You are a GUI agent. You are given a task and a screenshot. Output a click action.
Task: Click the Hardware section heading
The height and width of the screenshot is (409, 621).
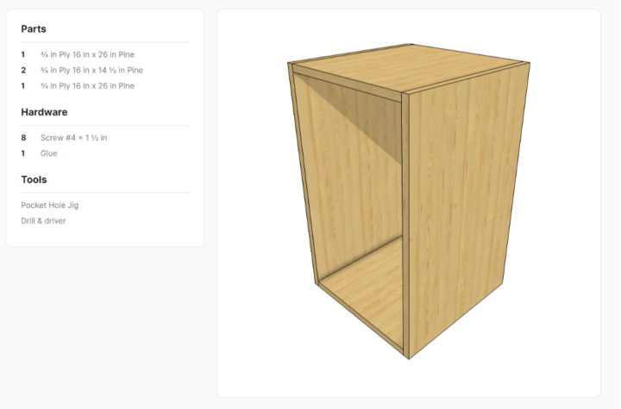point(44,112)
